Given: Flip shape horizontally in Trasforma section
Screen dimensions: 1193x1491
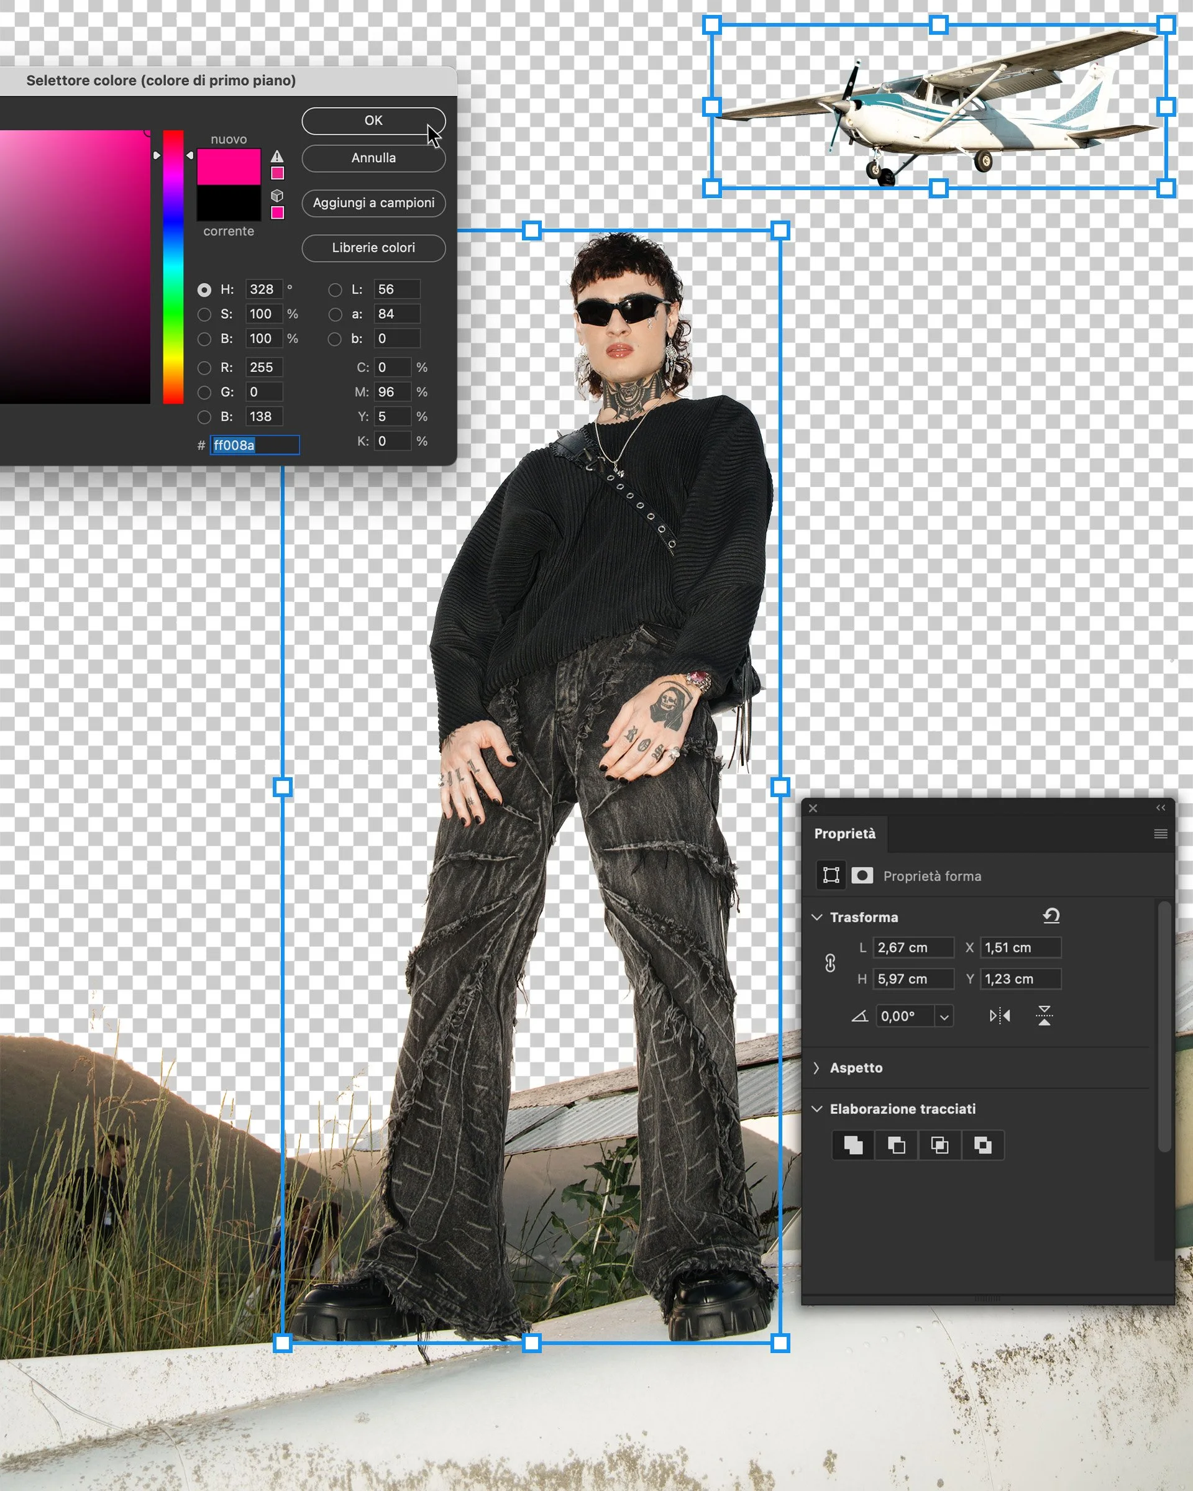Looking at the screenshot, I should (x=999, y=1016).
